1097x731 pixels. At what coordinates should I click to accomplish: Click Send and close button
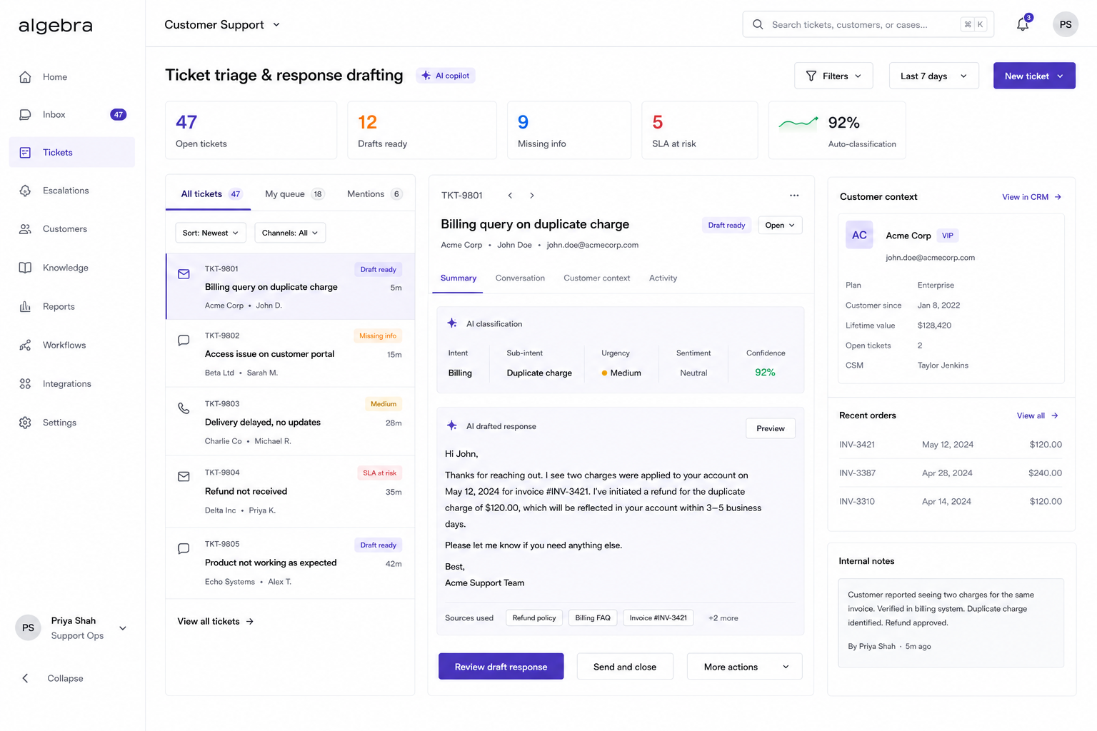coord(625,667)
